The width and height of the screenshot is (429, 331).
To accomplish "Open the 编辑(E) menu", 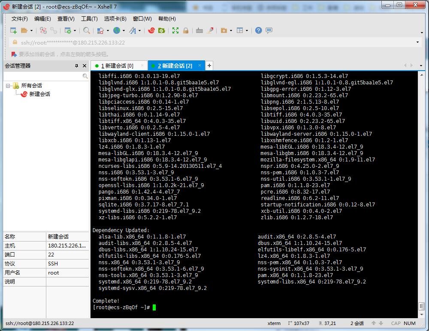I will [x=42, y=19].
